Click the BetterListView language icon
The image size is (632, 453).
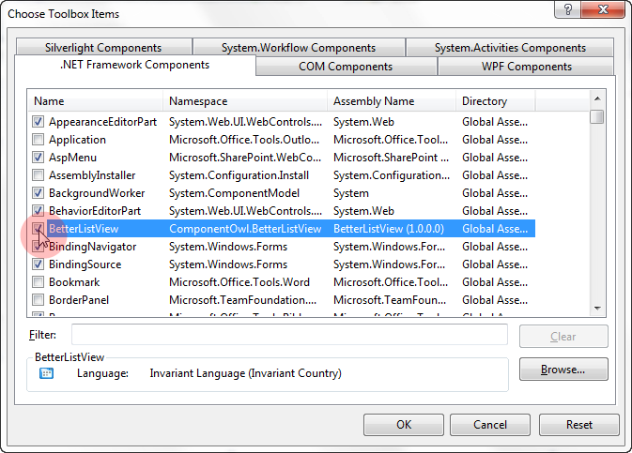point(46,373)
